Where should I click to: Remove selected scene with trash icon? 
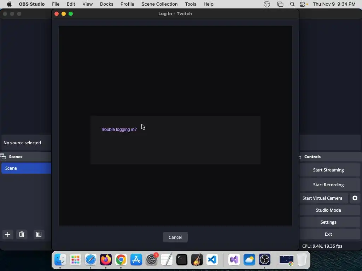pos(22,234)
